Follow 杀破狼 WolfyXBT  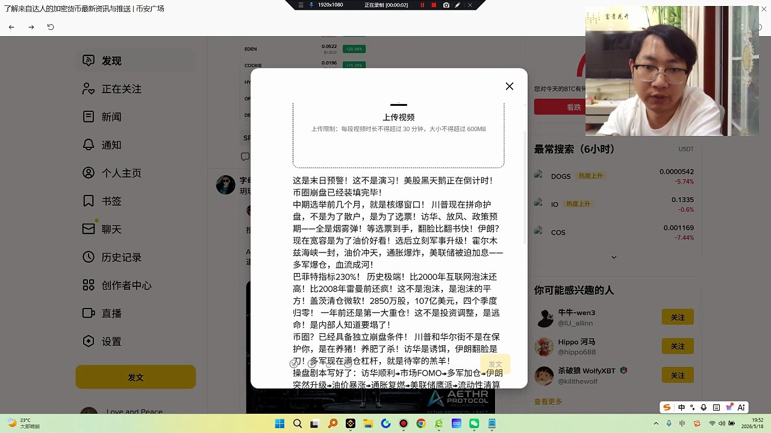[678, 375]
